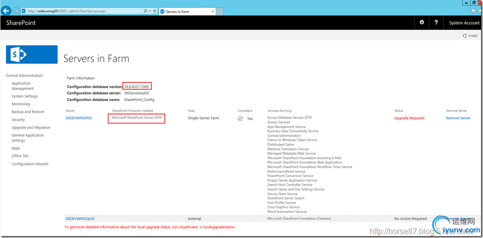Open the SRDEVWINSQL05 server link

point(80,219)
